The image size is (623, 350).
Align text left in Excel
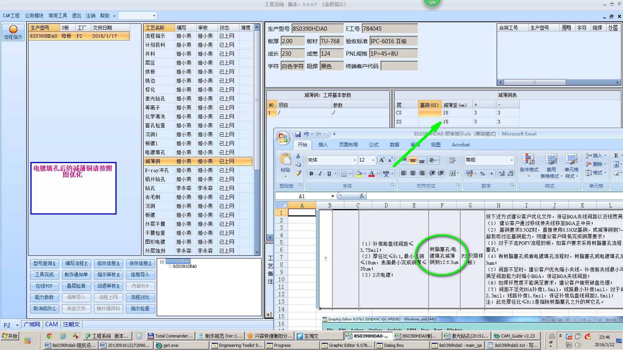(404, 173)
